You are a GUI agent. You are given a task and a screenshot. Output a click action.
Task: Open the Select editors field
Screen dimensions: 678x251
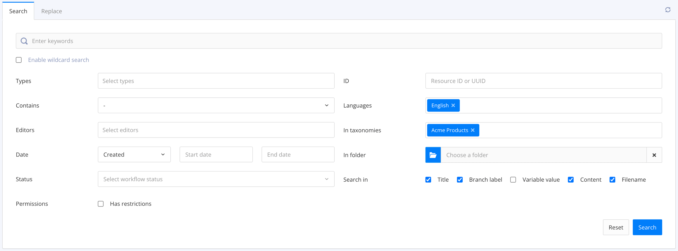pos(216,130)
